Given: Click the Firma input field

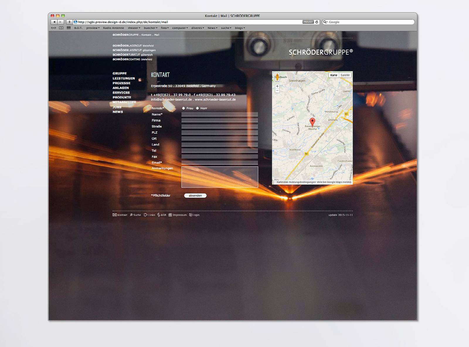Looking at the screenshot, I should click(220, 120).
